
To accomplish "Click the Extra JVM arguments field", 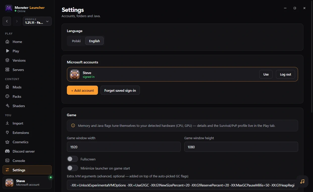I will pos(182,185).
